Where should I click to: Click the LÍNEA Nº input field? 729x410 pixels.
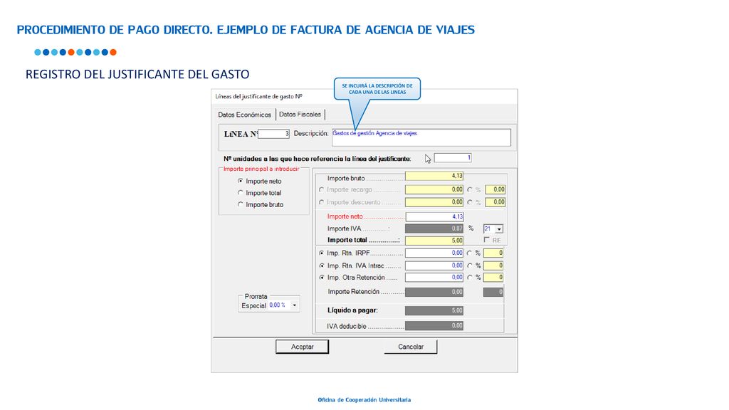click(274, 134)
